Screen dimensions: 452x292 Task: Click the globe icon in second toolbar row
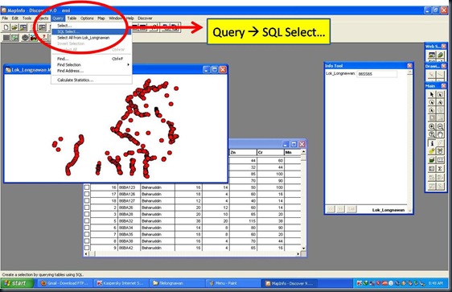(x=26, y=38)
